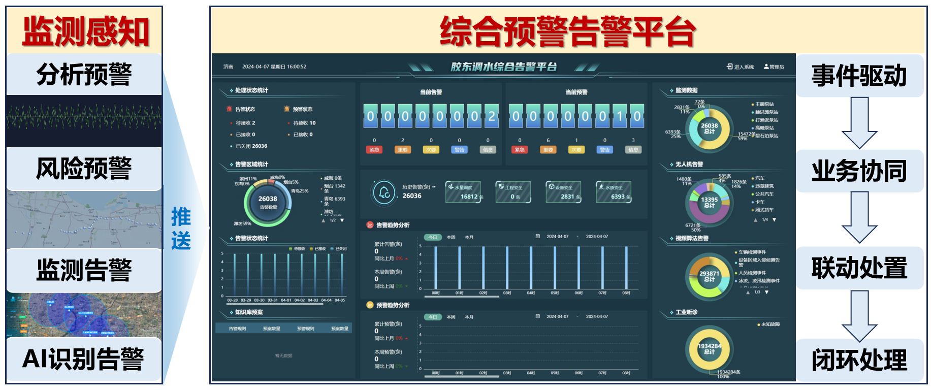Viewport: 931px width, 390px height.
Task: Select 今日 tab in 告警趋势分析
Action: pyautogui.click(x=433, y=237)
